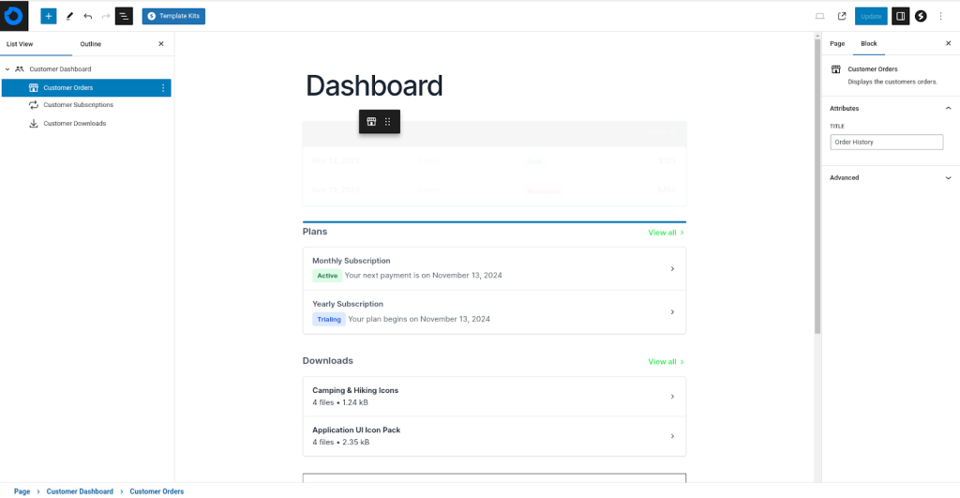Toggle the Document Overview list icon

point(124,16)
